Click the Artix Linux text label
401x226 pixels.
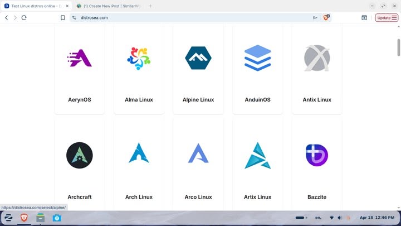pyautogui.click(x=257, y=197)
